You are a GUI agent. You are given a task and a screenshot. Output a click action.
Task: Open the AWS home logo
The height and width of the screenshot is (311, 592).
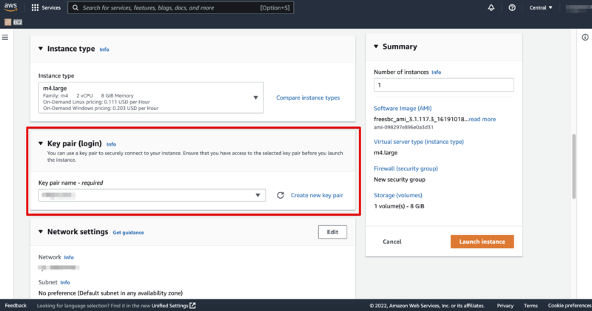tap(10, 7)
